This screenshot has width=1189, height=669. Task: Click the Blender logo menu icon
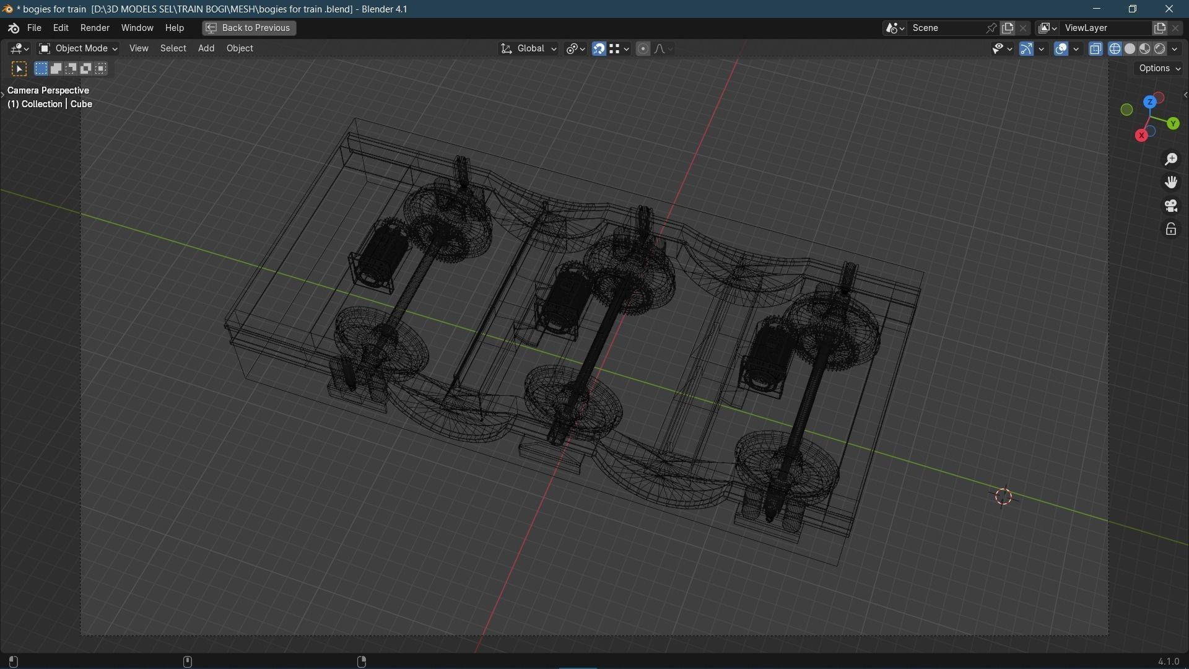[13, 28]
